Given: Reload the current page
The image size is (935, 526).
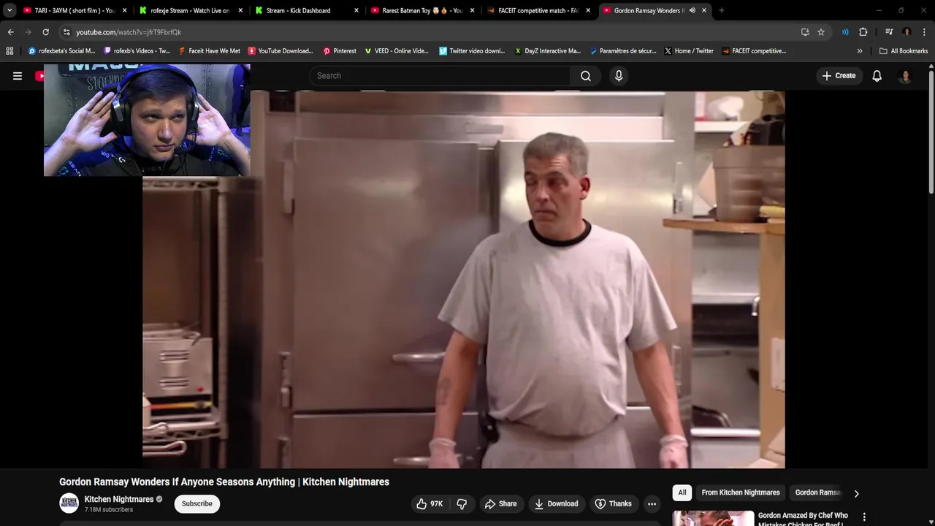Looking at the screenshot, I should pyautogui.click(x=45, y=32).
